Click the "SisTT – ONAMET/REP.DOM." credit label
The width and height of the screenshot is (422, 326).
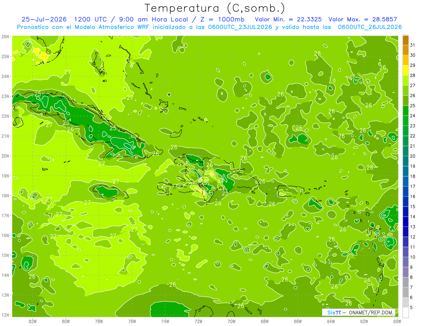click(x=359, y=312)
